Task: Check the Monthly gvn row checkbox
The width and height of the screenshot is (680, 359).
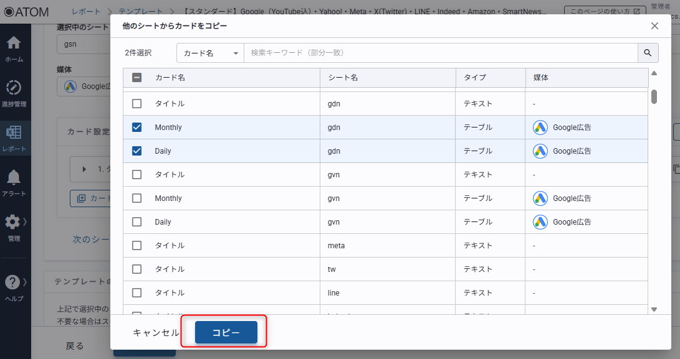Action: point(137,198)
